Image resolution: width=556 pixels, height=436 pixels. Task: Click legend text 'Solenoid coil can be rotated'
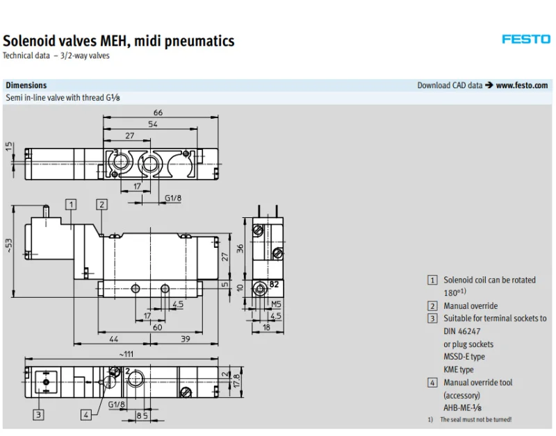pyautogui.click(x=489, y=280)
